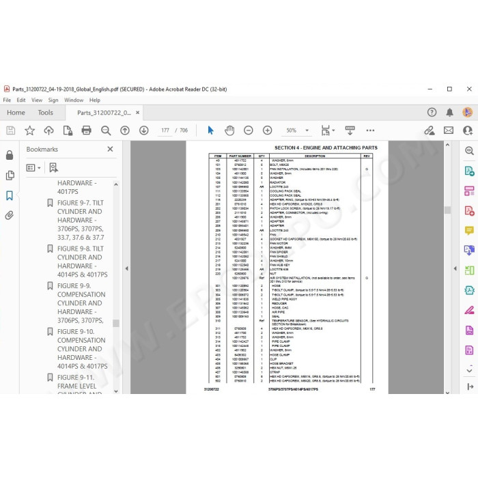
Task: Toggle the Bookmarks panel icon
Action: (10, 195)
